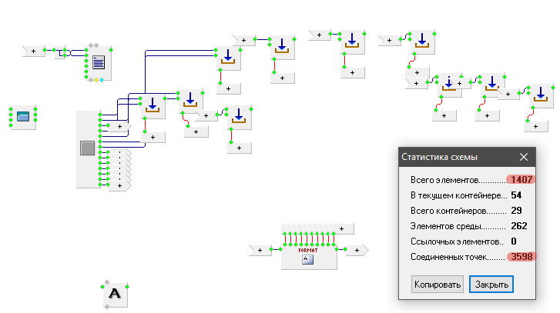Viewport: 560px width, 313px height.
Task: Click the small hub element beside the memo
Action: point(62,53)
